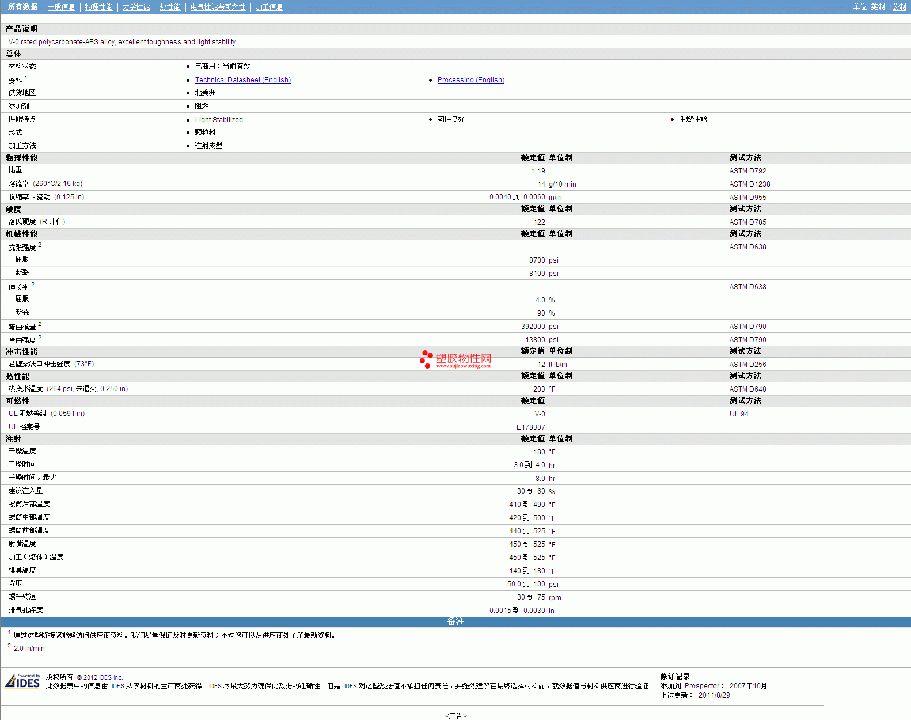The width and height of the screenshot is (911, 720).
Task: Open the 加工信息 tab
Action: coord(269,7)
